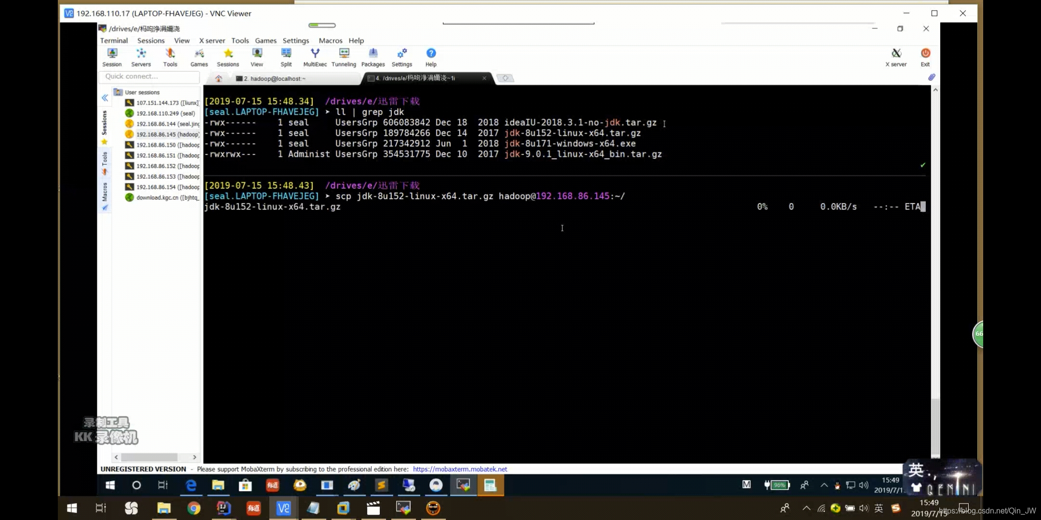Click the Split toolbar icon
The height and width of the screenshot is (520, 1041).
click(x=286, y=57)
